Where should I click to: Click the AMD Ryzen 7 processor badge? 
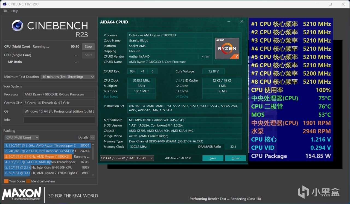point(227,49)
